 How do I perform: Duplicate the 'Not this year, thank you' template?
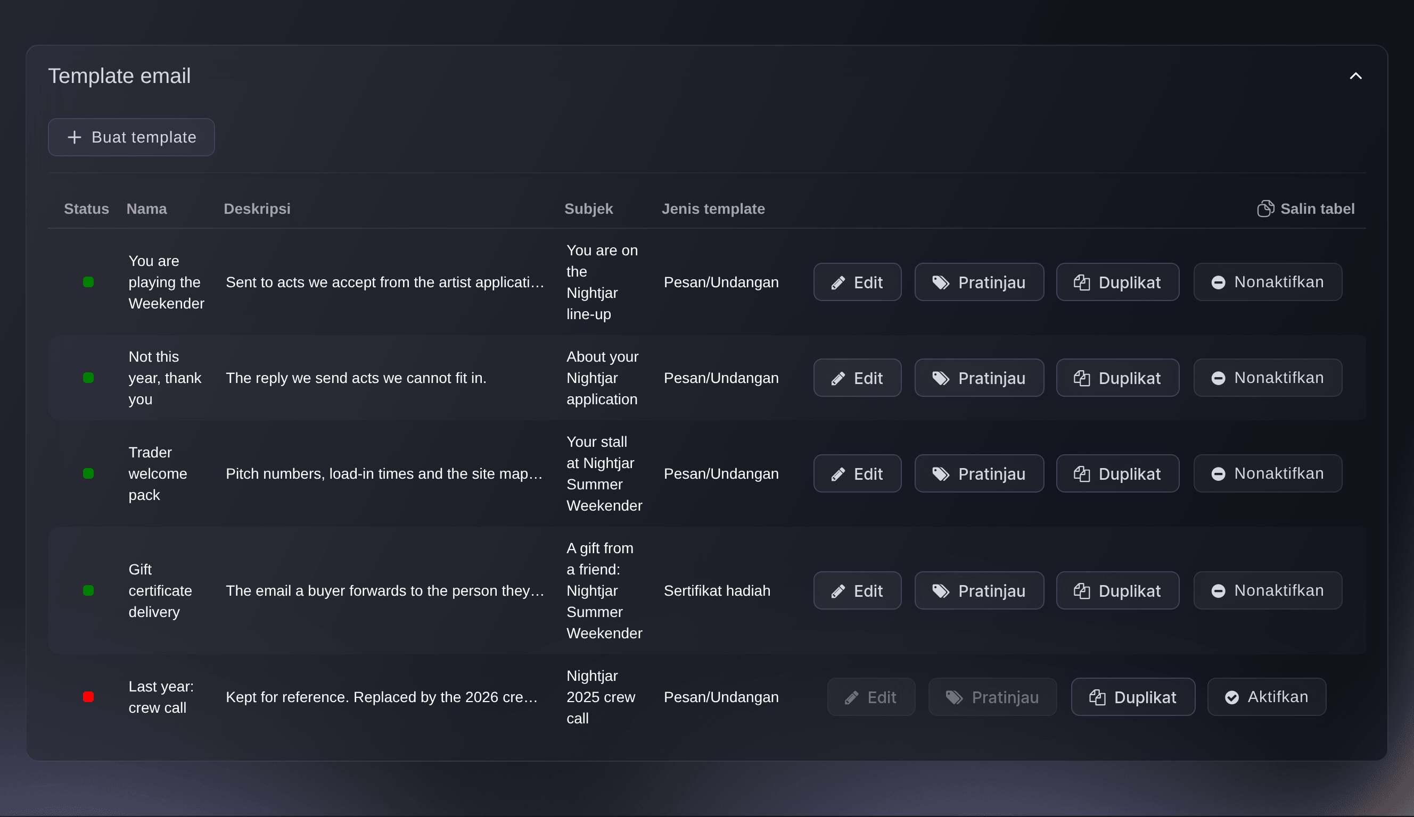(1117, 378)
